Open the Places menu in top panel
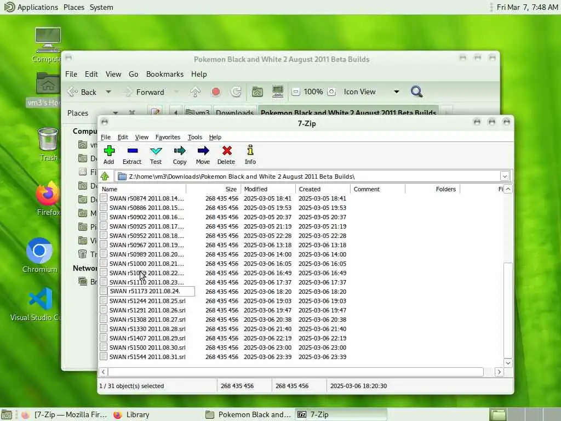561x421 pixels. coord(74,7)
